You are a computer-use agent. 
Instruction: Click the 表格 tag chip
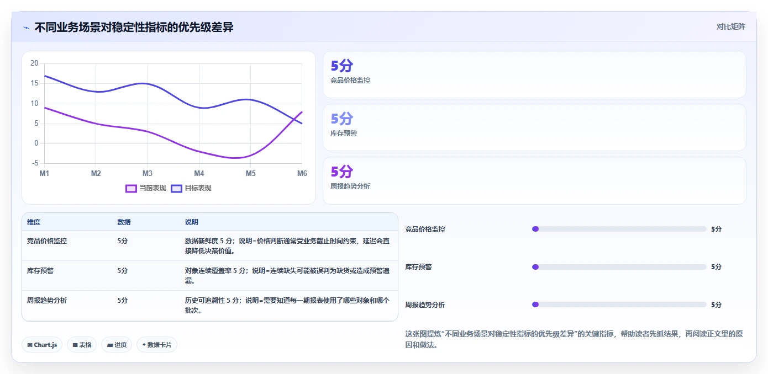pyautogui.click(x=82, y=345)
